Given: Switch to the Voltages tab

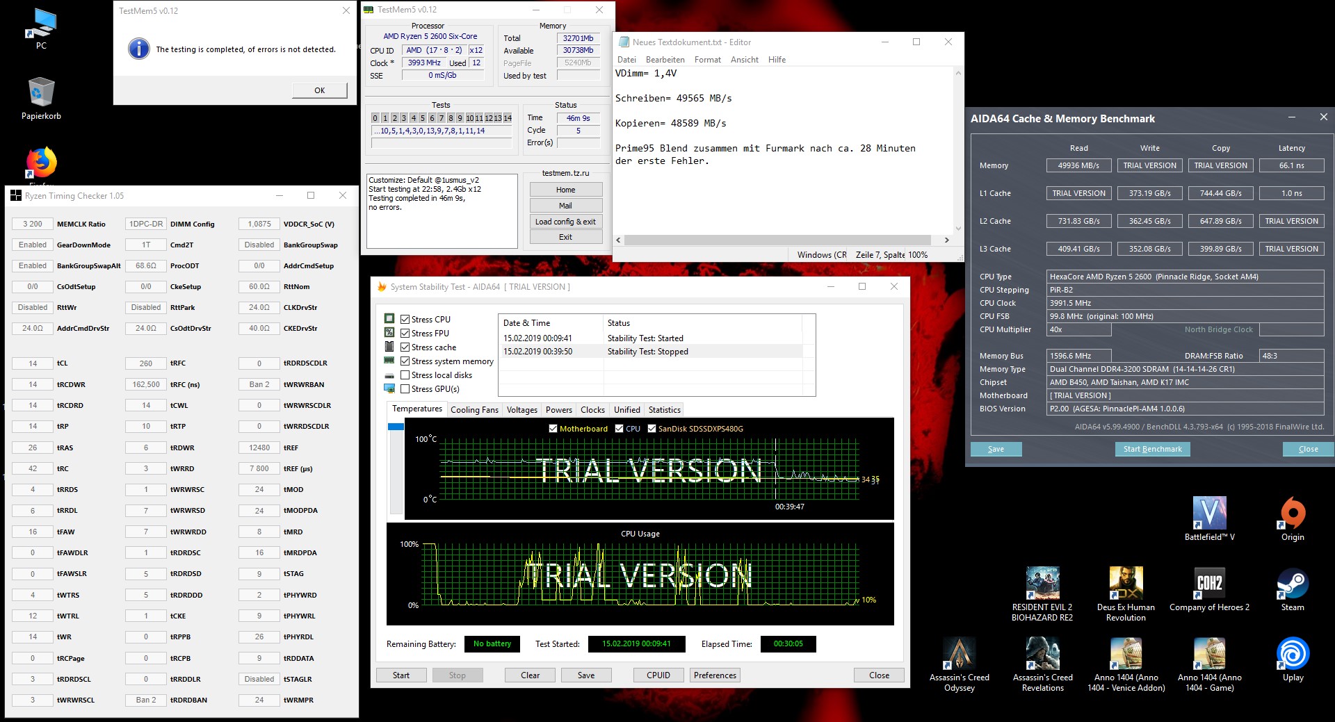Looking at the screenshot, I should point(522,410).
